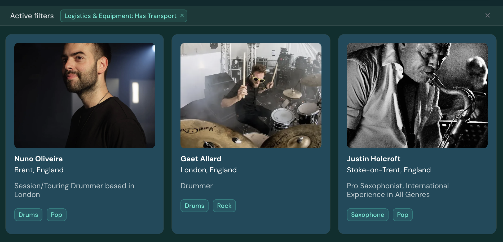Viewport: 503px width, 242px height.
Task: Close the active filters bar
Action: point(487,16)
